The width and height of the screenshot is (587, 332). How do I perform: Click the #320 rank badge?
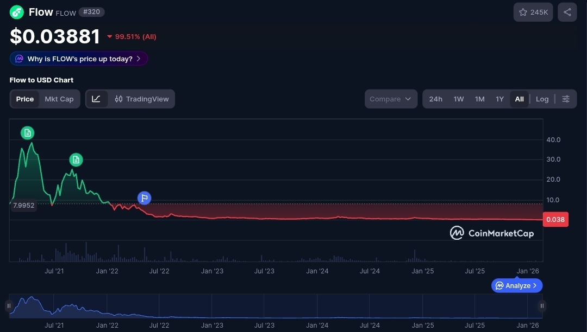[91, 11]
